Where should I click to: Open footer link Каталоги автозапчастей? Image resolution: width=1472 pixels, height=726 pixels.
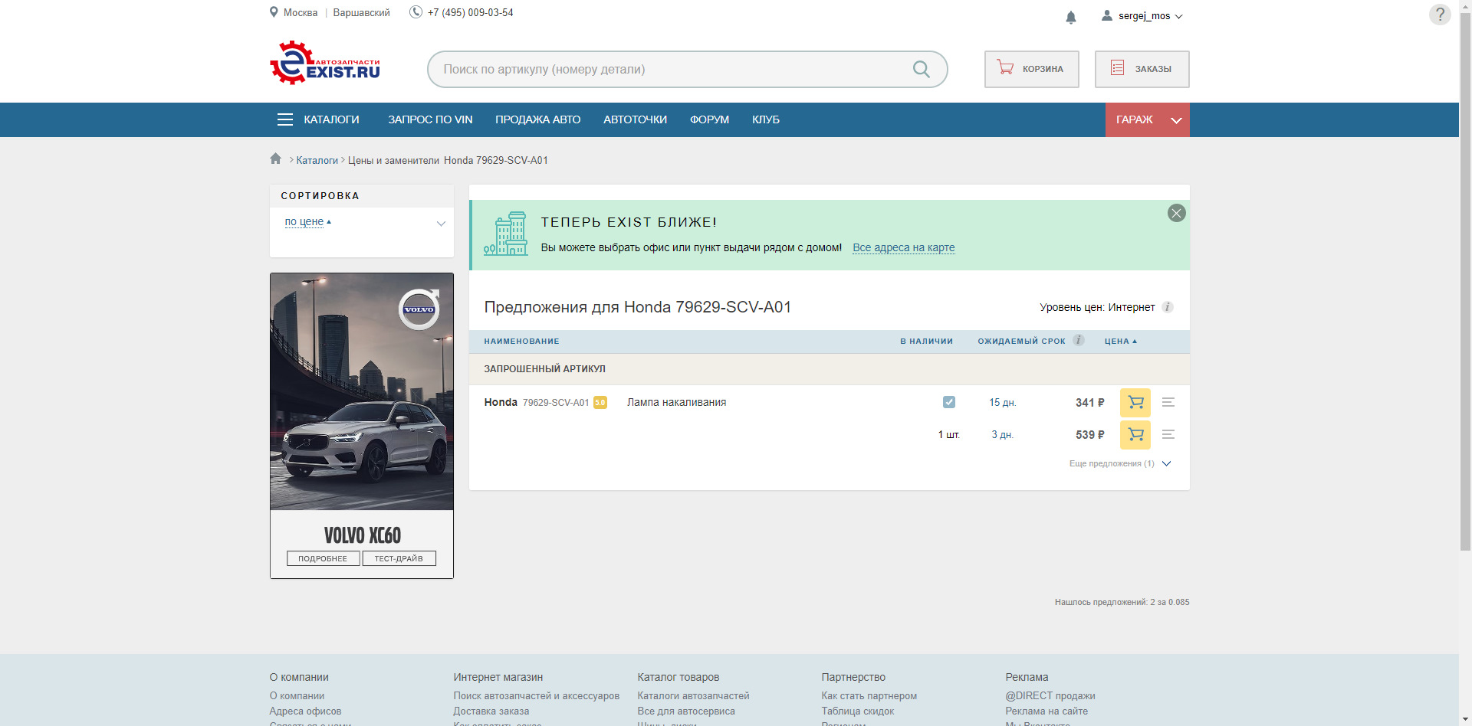click(x=693, y=695)
